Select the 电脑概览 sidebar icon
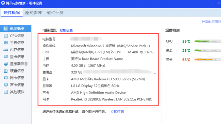This screenshot has height=124, width=221. click(x=6, y=29)
